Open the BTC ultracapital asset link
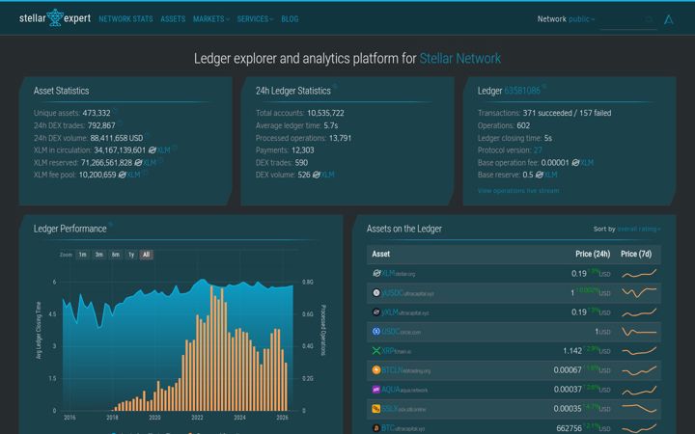The height and width of the screenshot is (434, 695). (x=403, y=428)
